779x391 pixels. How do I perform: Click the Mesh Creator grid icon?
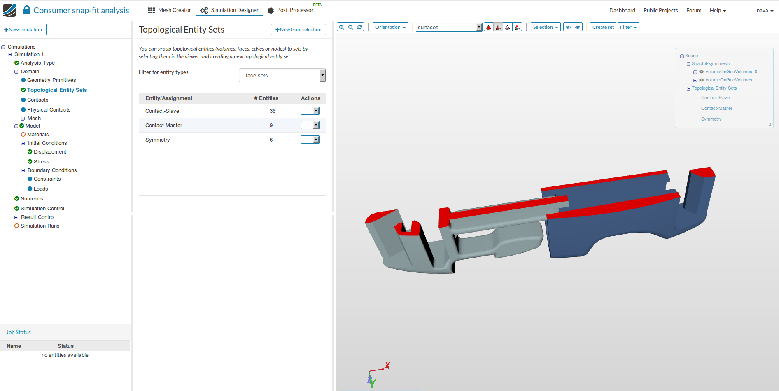pos(152,10)
